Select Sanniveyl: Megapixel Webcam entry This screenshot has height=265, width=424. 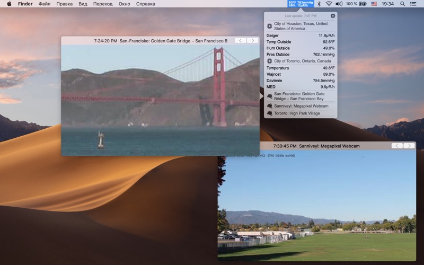(301, 106)
